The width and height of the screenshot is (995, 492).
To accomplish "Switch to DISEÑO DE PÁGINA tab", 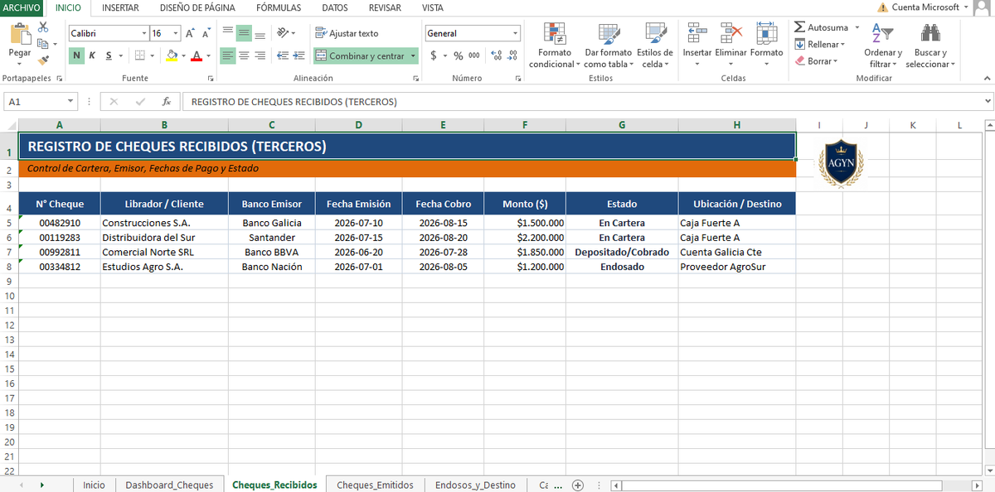I will tap(197, 7).
